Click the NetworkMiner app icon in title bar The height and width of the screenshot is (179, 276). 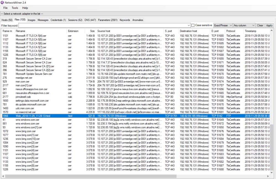(2, 2)
